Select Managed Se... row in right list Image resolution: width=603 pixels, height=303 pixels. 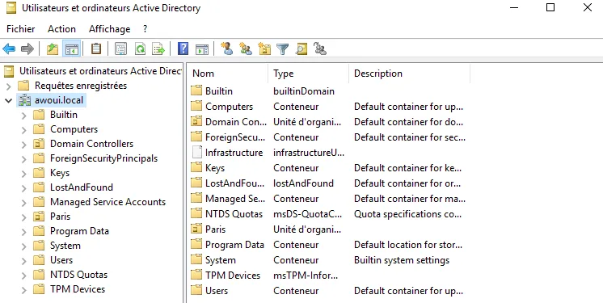pos(329,199)
